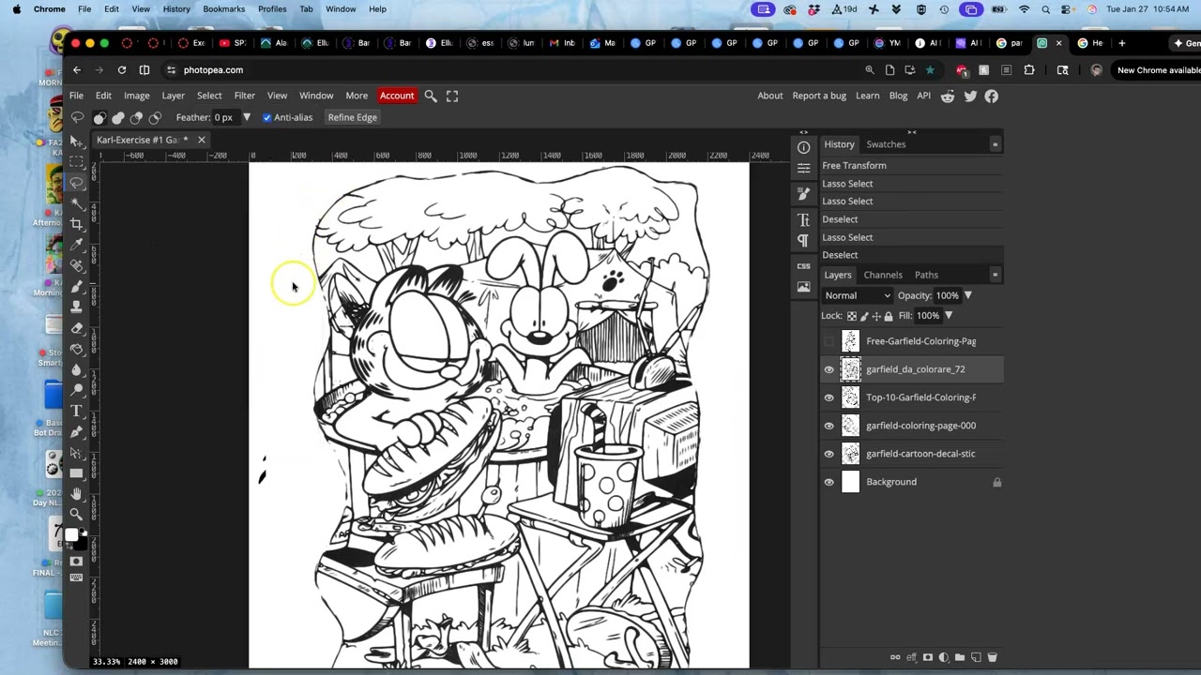Viewport: 1201px width, 675px height.
Task: Click the New Folder icon in Layers
Action: pos(960,657)
